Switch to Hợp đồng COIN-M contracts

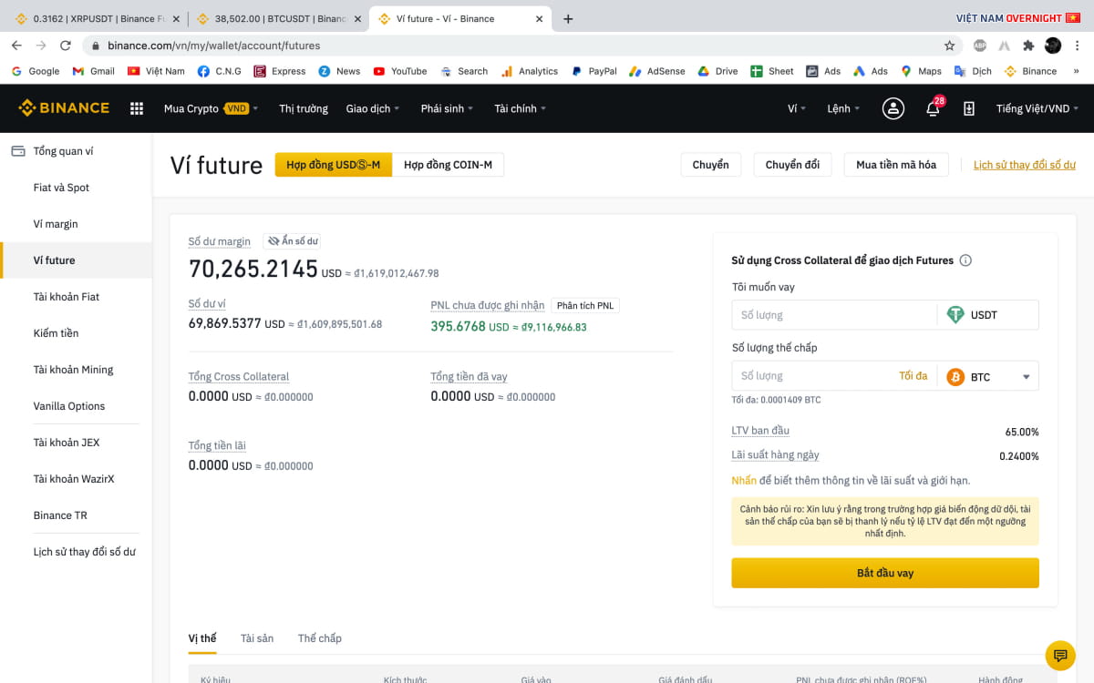coord(448,165)
